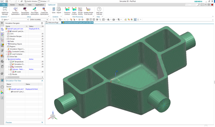Launch Thickness Optimization setup
The width and height of the screenshot is (215, 127).
click(15, 11)
